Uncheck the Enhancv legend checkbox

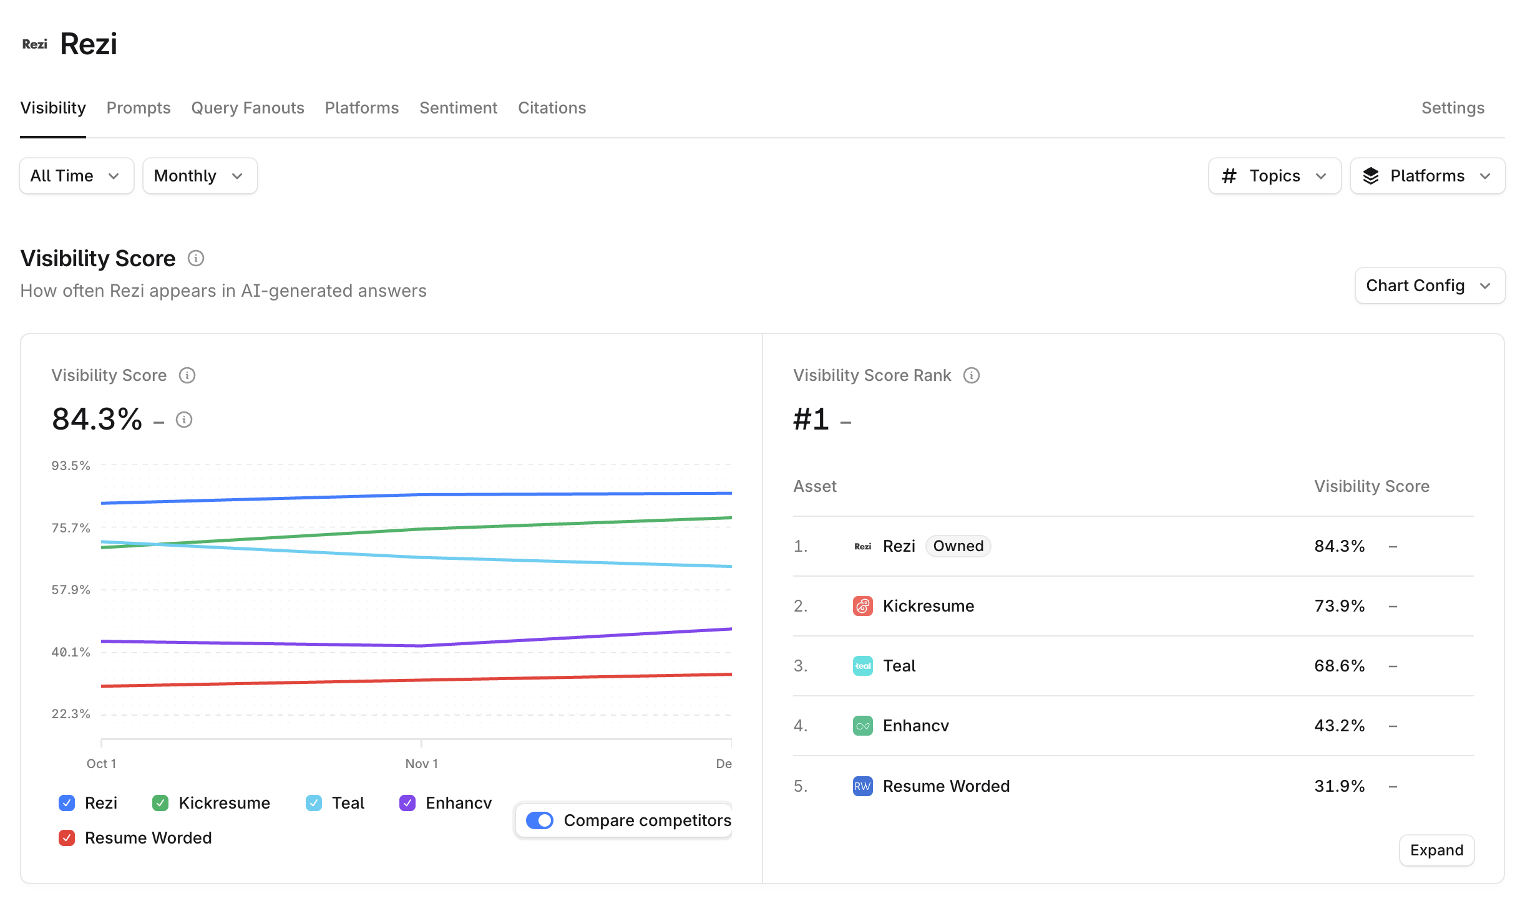click(407, 803)
